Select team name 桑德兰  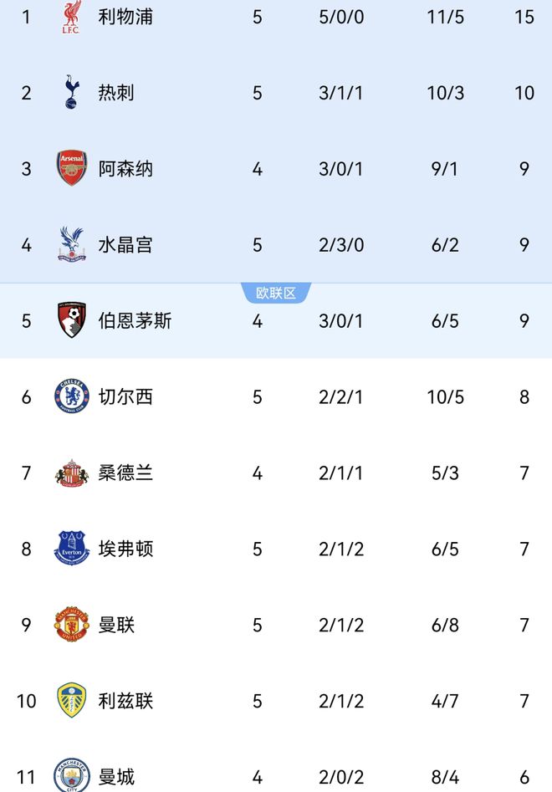pos(125,473)
